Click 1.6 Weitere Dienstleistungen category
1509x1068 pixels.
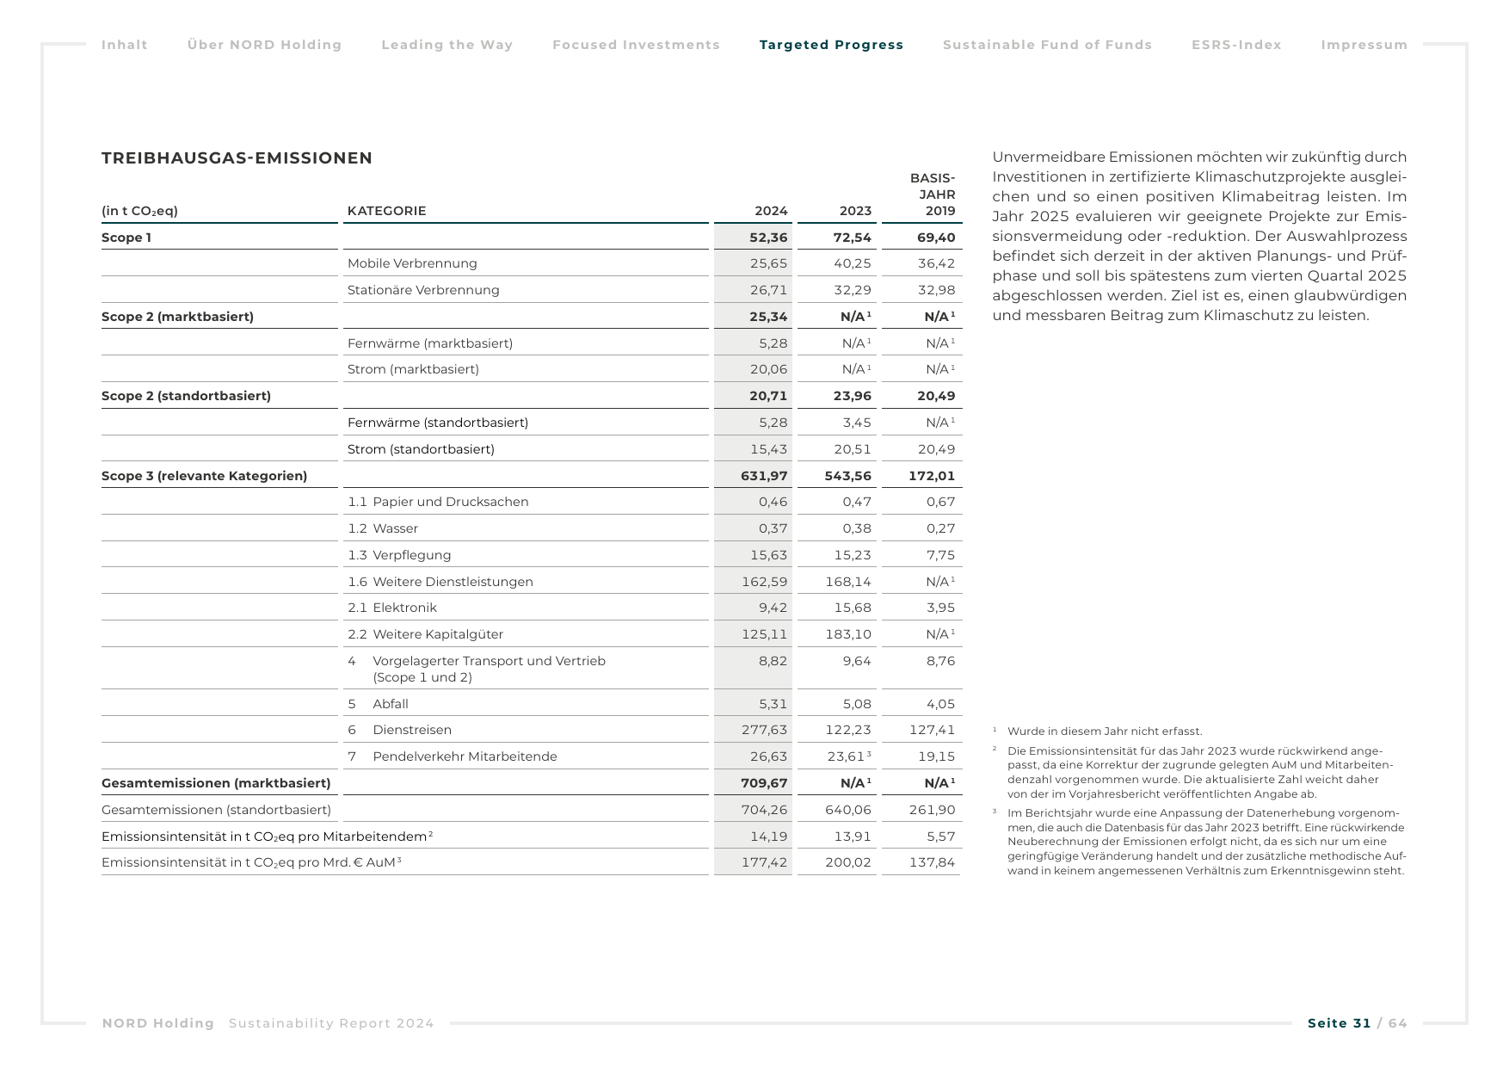pos(440,582)
